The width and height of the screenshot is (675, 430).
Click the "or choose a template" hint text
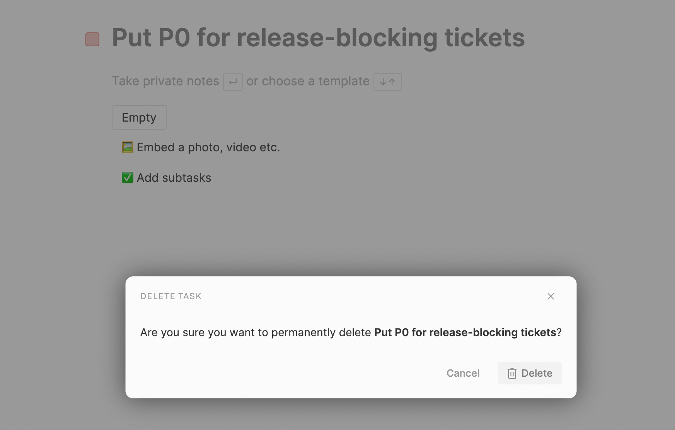click(308, 81)
